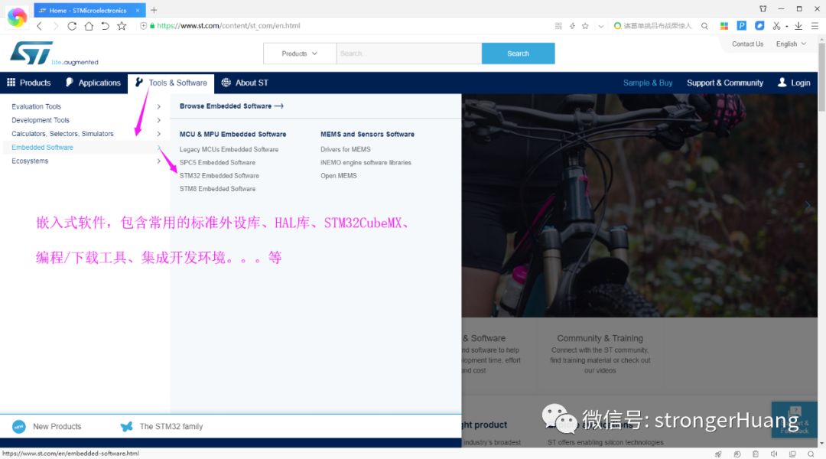
Task: Click the zoom magnifier icon in status bar
Action: click(x=811, y=454)
